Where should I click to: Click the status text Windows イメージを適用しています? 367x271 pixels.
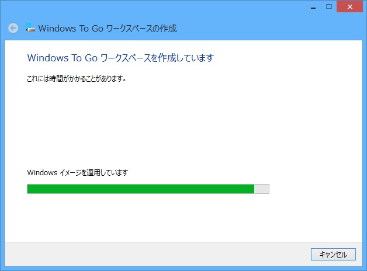[78, 172]
